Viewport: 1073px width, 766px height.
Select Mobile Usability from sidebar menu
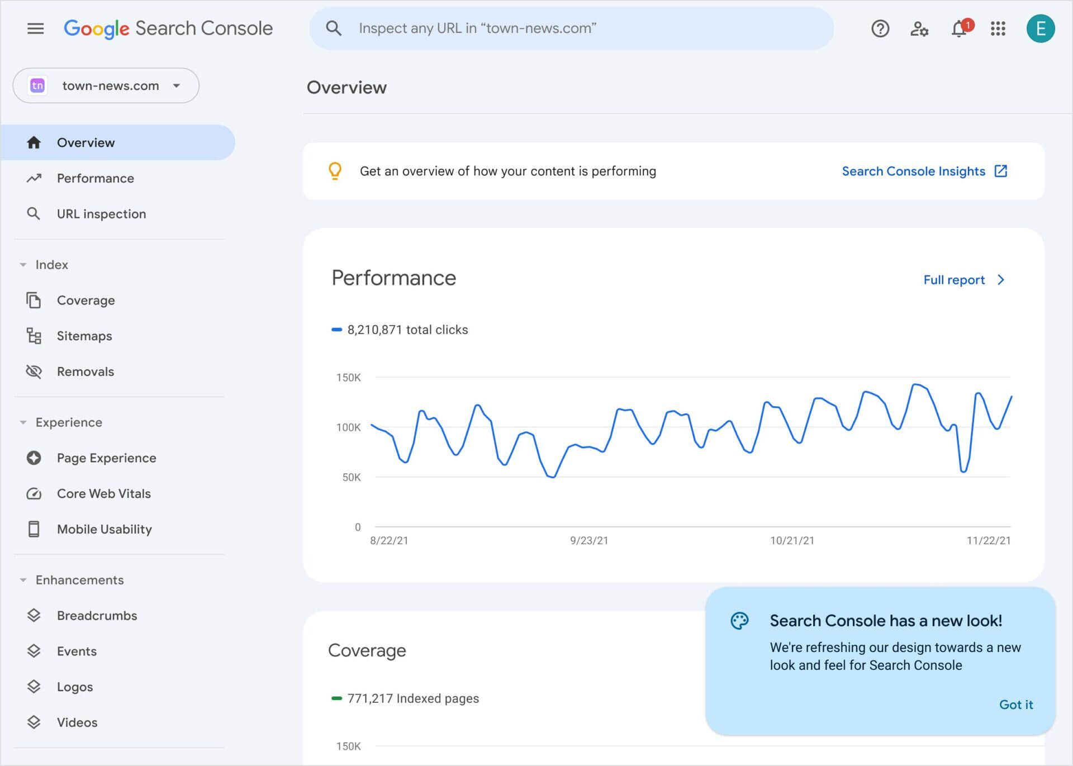pyautogui.click(x=105, y=529)
